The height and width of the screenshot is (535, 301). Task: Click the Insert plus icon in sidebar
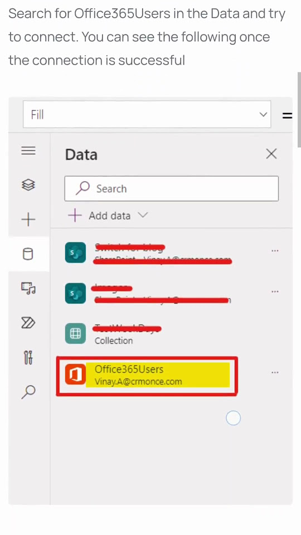tap(28, 220)
